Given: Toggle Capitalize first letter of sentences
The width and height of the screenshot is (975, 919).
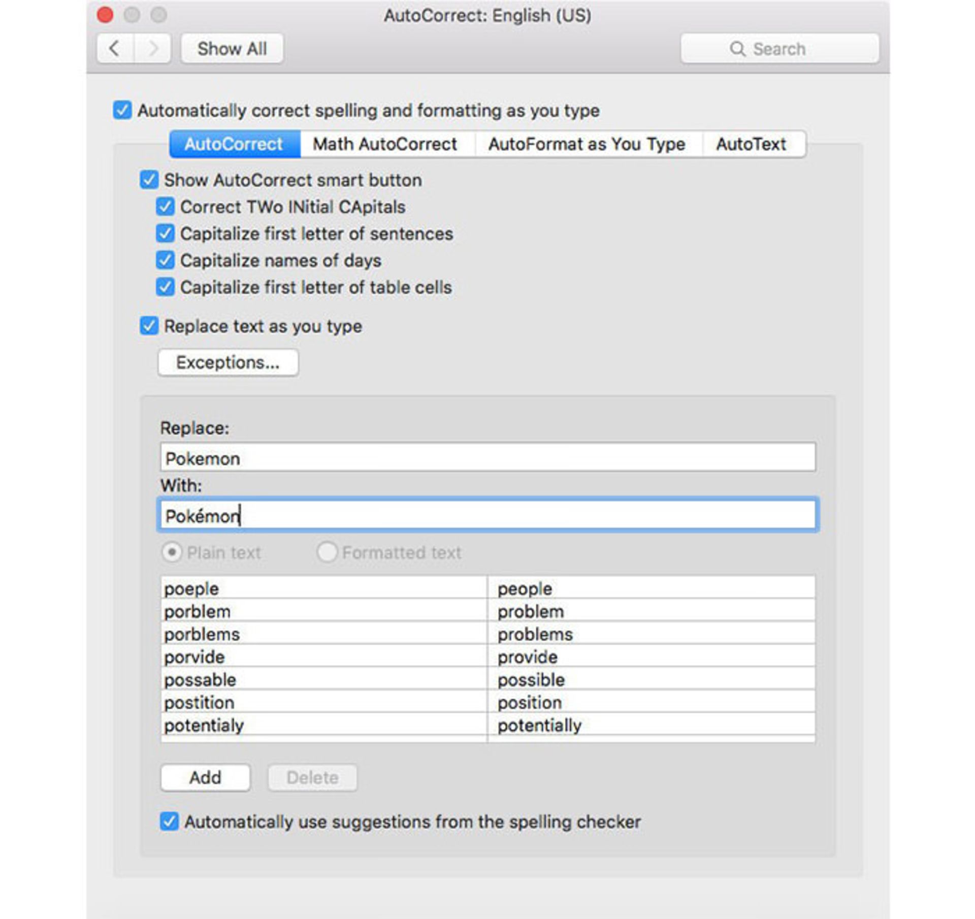Looking at the screenshot, I should (x=165, y=234).
